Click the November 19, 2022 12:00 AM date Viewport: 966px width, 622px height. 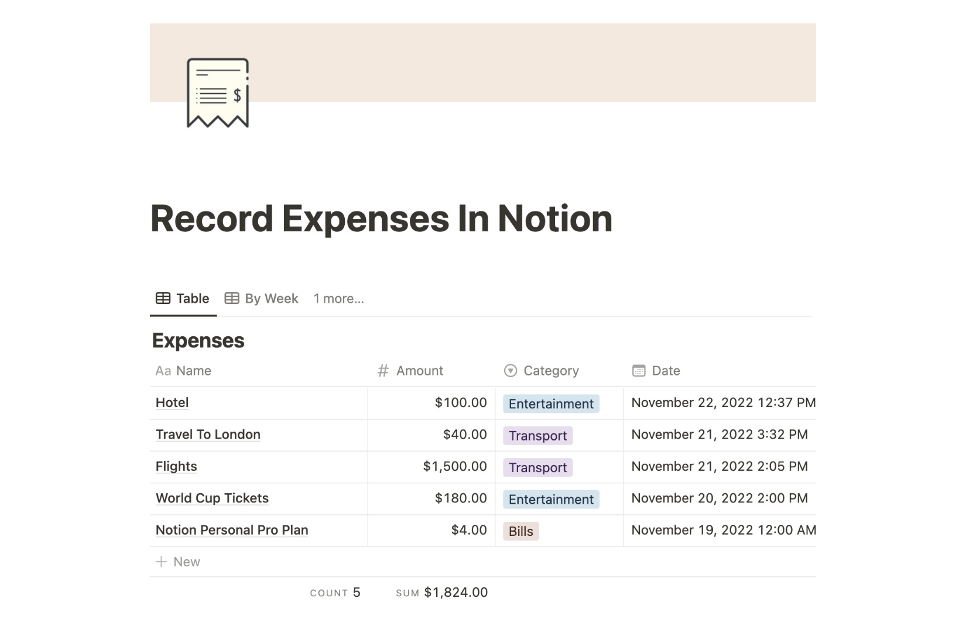pos(724,530)
